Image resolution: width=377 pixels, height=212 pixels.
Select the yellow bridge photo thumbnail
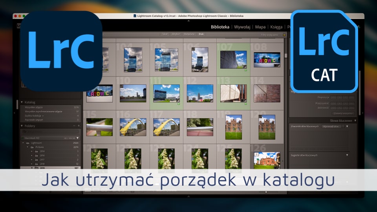(x=133, y=126)
